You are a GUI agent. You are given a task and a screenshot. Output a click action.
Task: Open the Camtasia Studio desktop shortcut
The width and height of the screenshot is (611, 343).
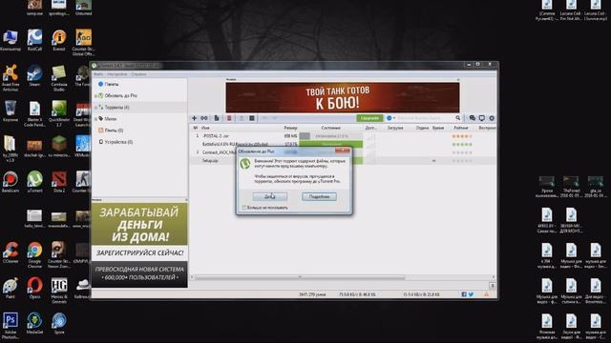(x=59, y=78)
